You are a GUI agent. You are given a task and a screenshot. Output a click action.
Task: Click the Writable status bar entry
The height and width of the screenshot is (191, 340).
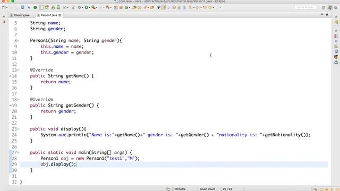(180, 189)
